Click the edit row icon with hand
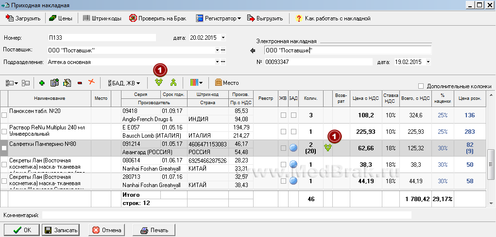The image size is (496, 237). [67, 83]
